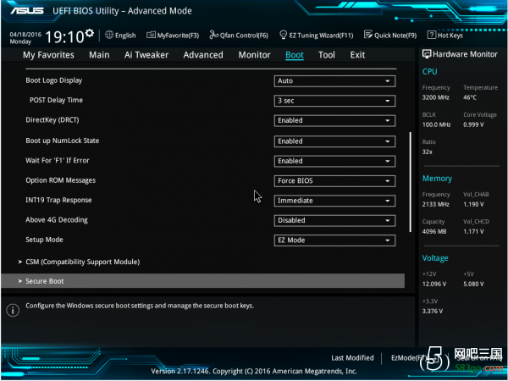
Task: Open the Tool tab
Action: click(x=327, y=55)
